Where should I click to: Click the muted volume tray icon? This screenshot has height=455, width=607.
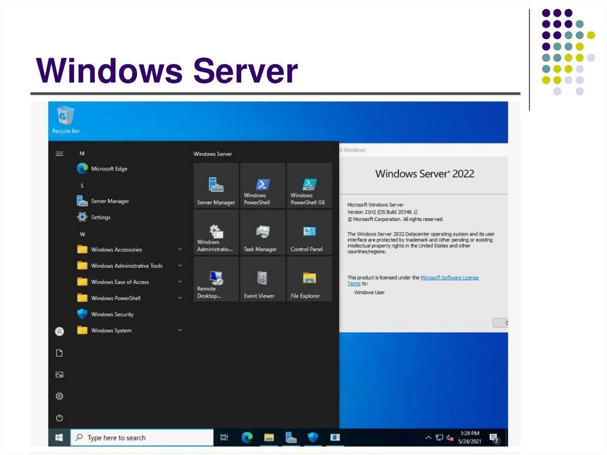pyautogui.click(x=449, y=438)
